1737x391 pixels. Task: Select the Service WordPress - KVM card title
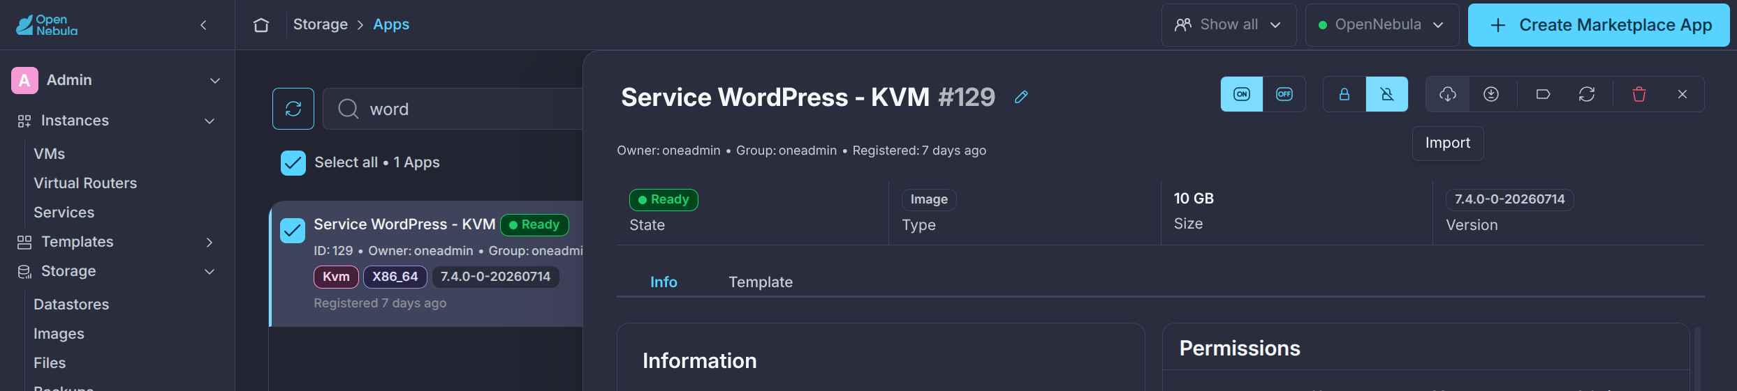point(404,224)
